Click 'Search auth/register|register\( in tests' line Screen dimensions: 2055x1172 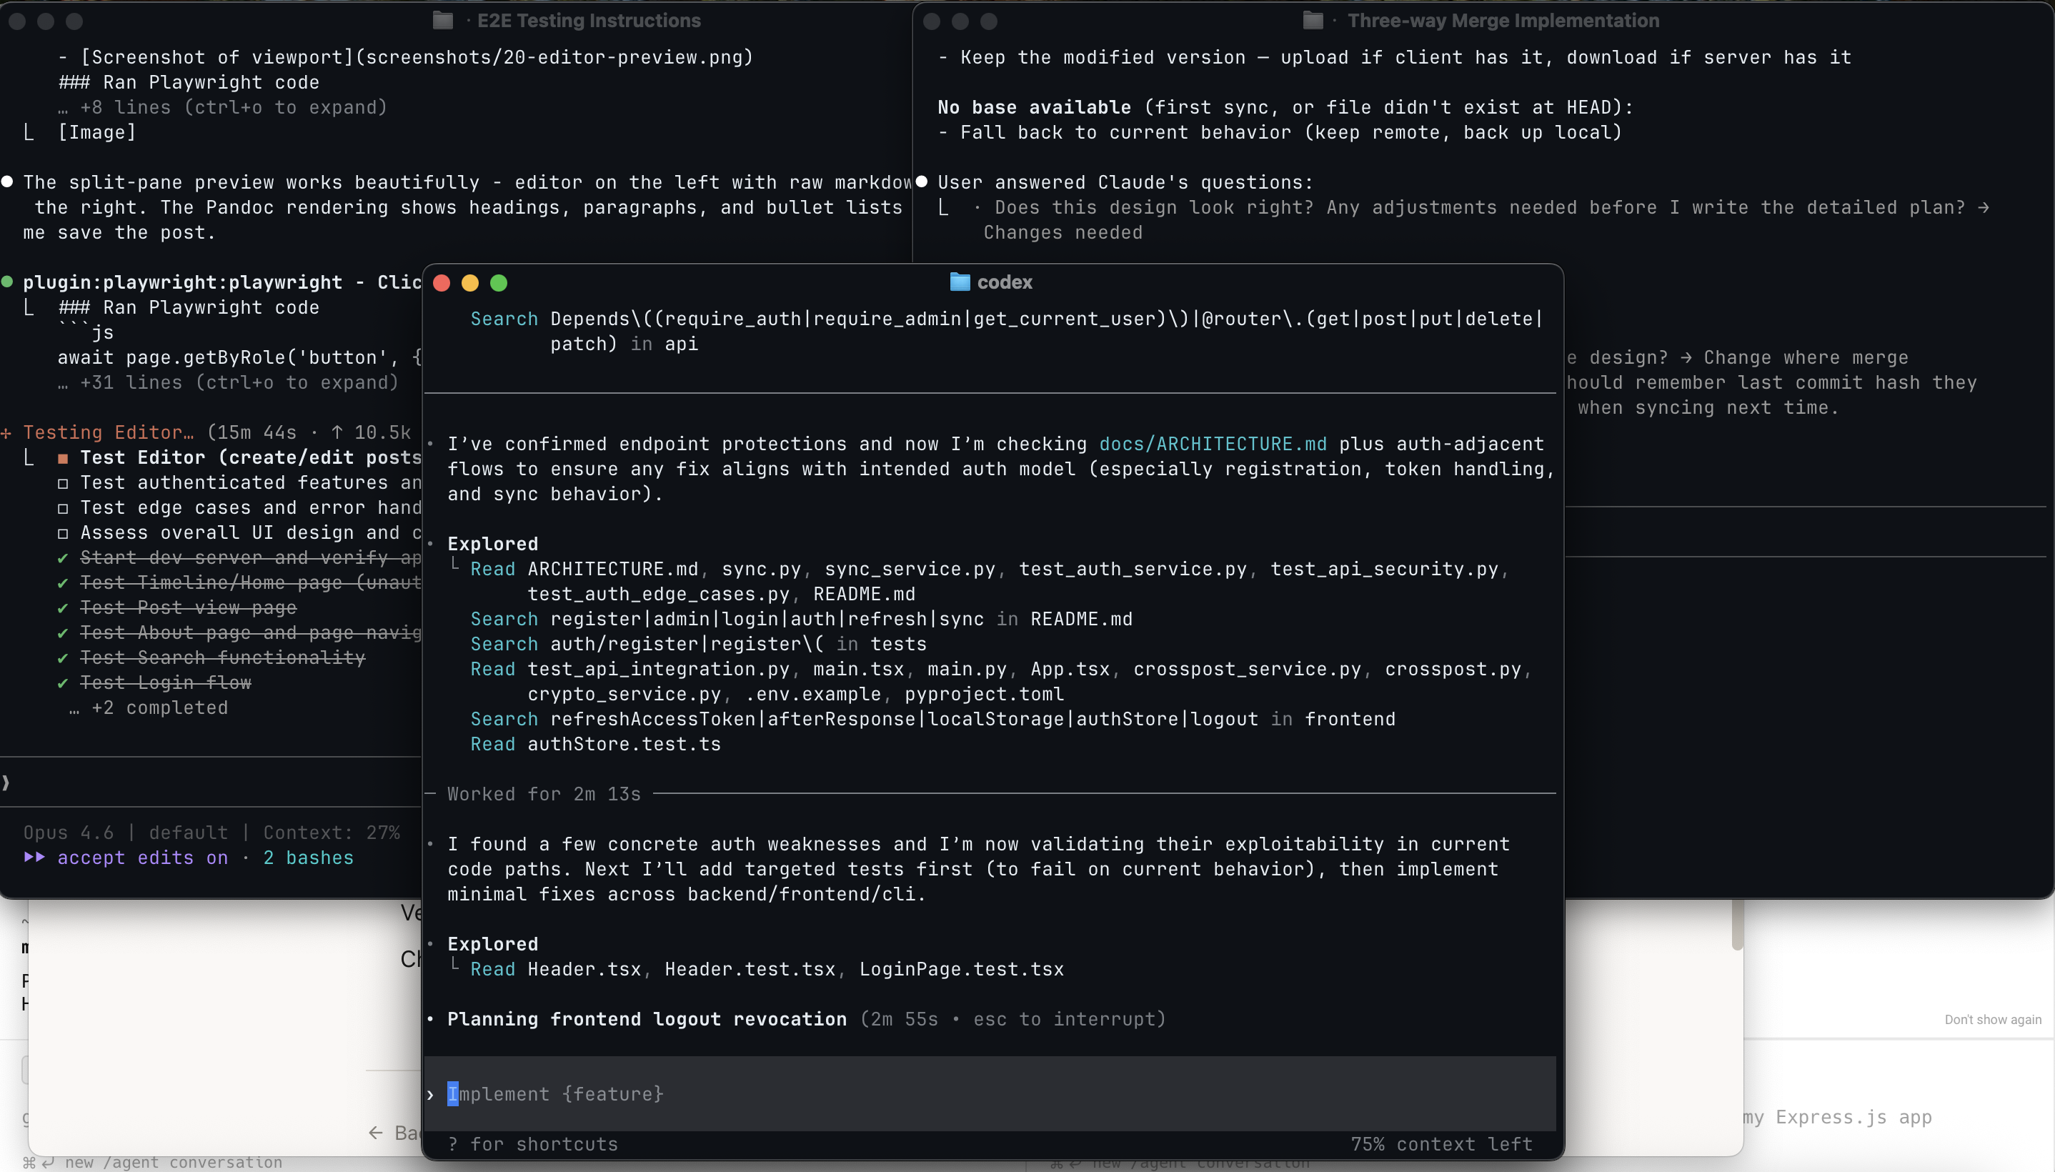pyautogui.click(x=698, y=643)
